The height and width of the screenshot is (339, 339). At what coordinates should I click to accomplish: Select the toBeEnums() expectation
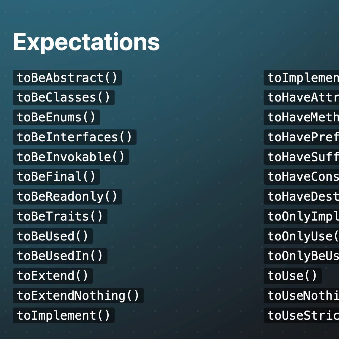pyautogui.click(x=56, y=117)
